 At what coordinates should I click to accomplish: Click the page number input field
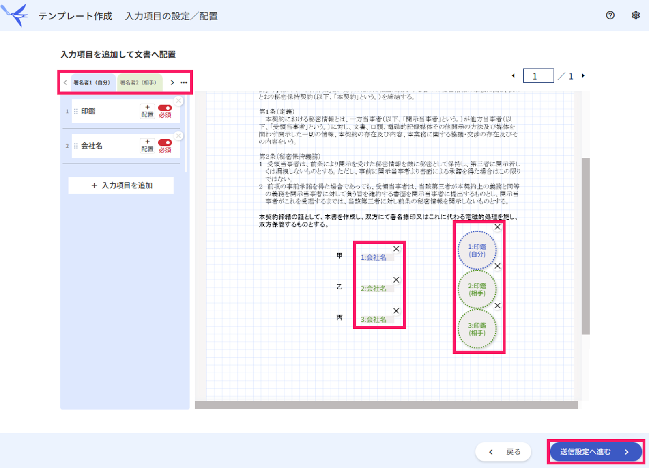(x=538, y=76)
